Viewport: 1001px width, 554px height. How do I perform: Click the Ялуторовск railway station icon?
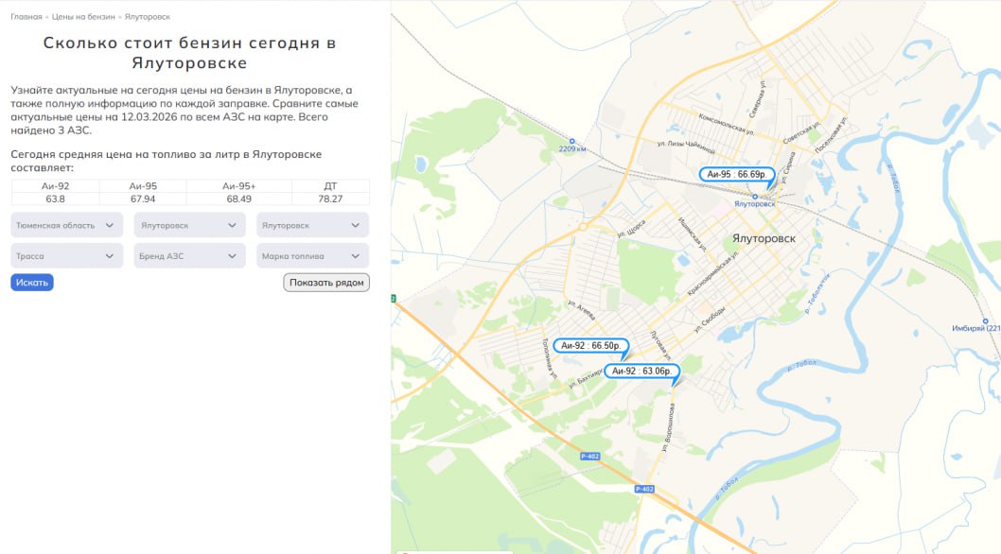pyautogui.click(x=754, y=197)
